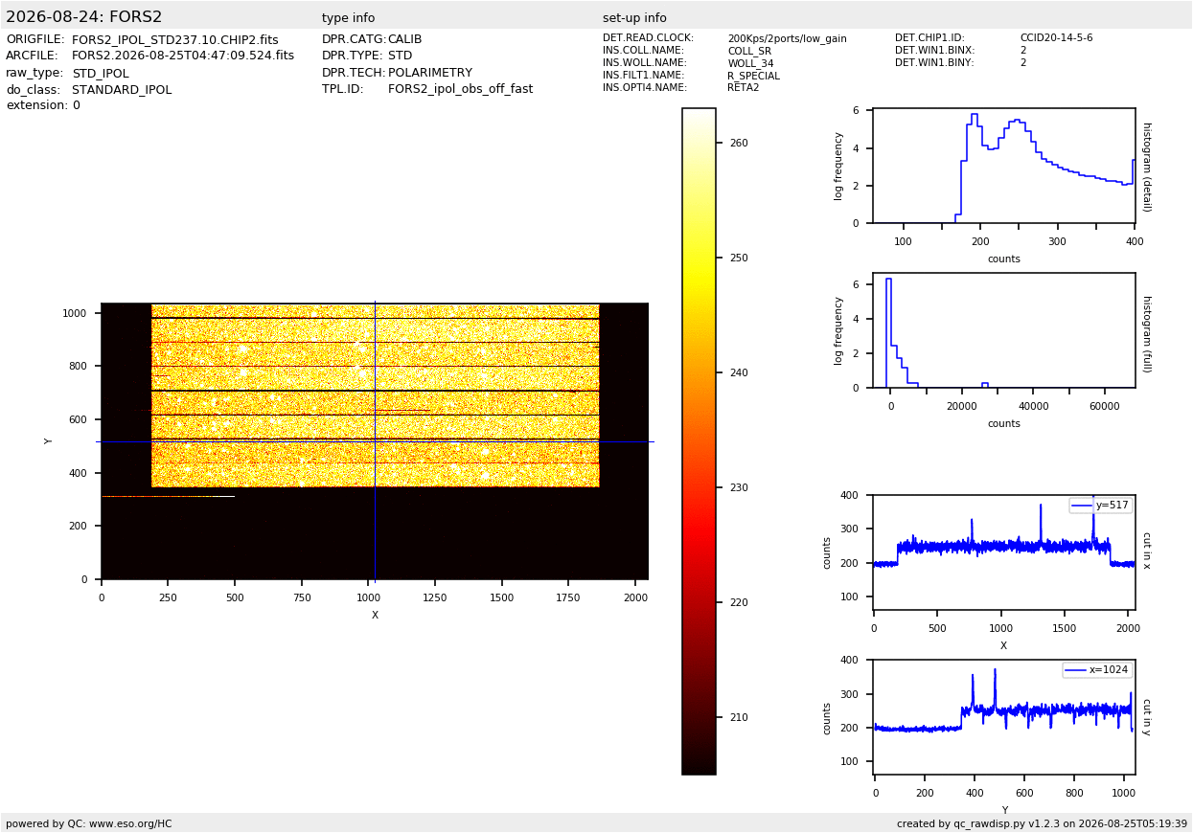Image resolution: width=1193 pixels, height=833 pixels.
Task: Click the TPL.ID value FORS2_ipol_obs_off_fast
Action: click(x=460, y=89)
